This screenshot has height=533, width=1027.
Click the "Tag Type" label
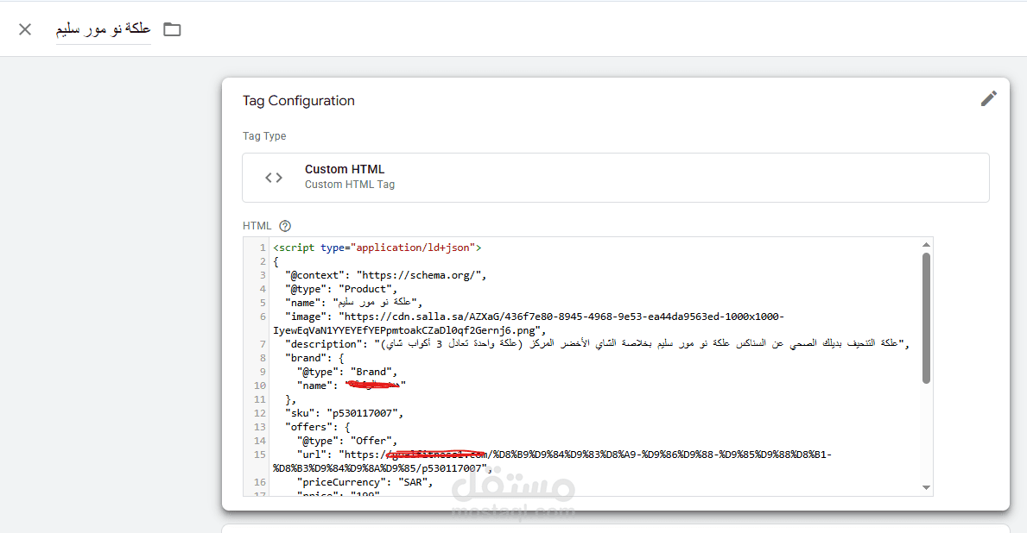pos(264,136)
